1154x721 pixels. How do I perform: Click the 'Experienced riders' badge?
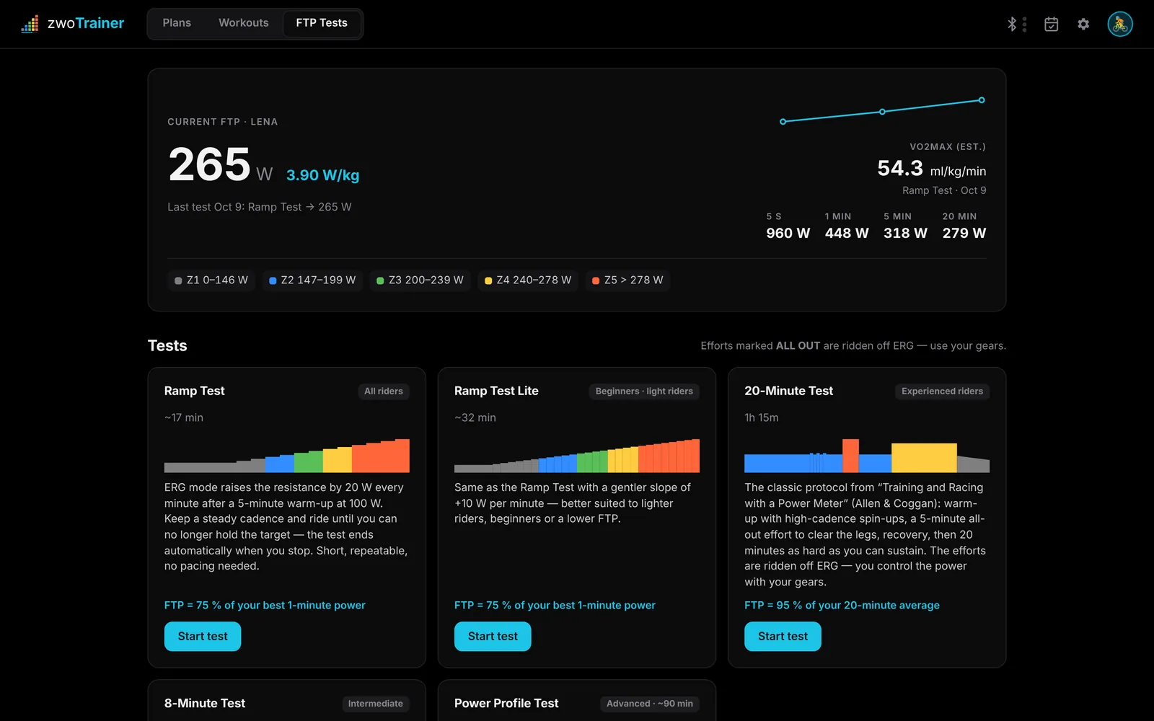[x=942, y=392]
